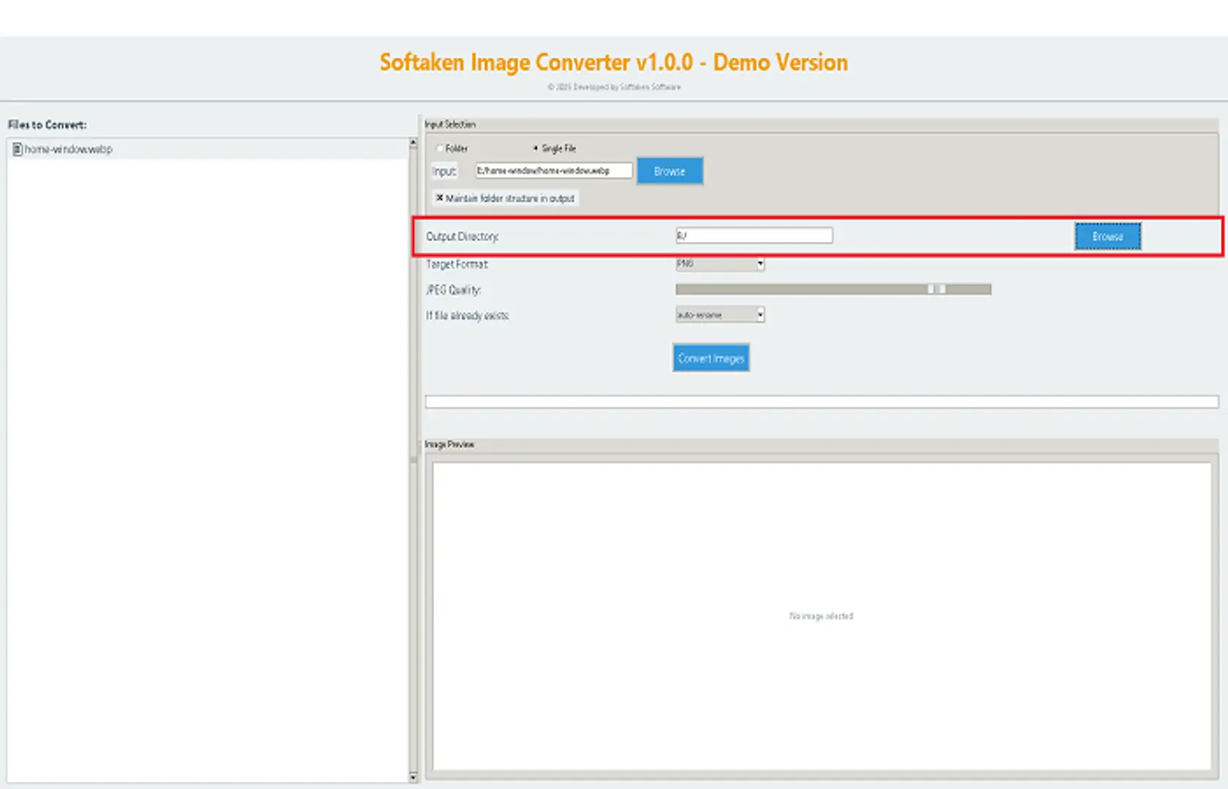Click the Softaken Image Converter title
Viewport: 1228px width, 789px height.
[613, 63]
